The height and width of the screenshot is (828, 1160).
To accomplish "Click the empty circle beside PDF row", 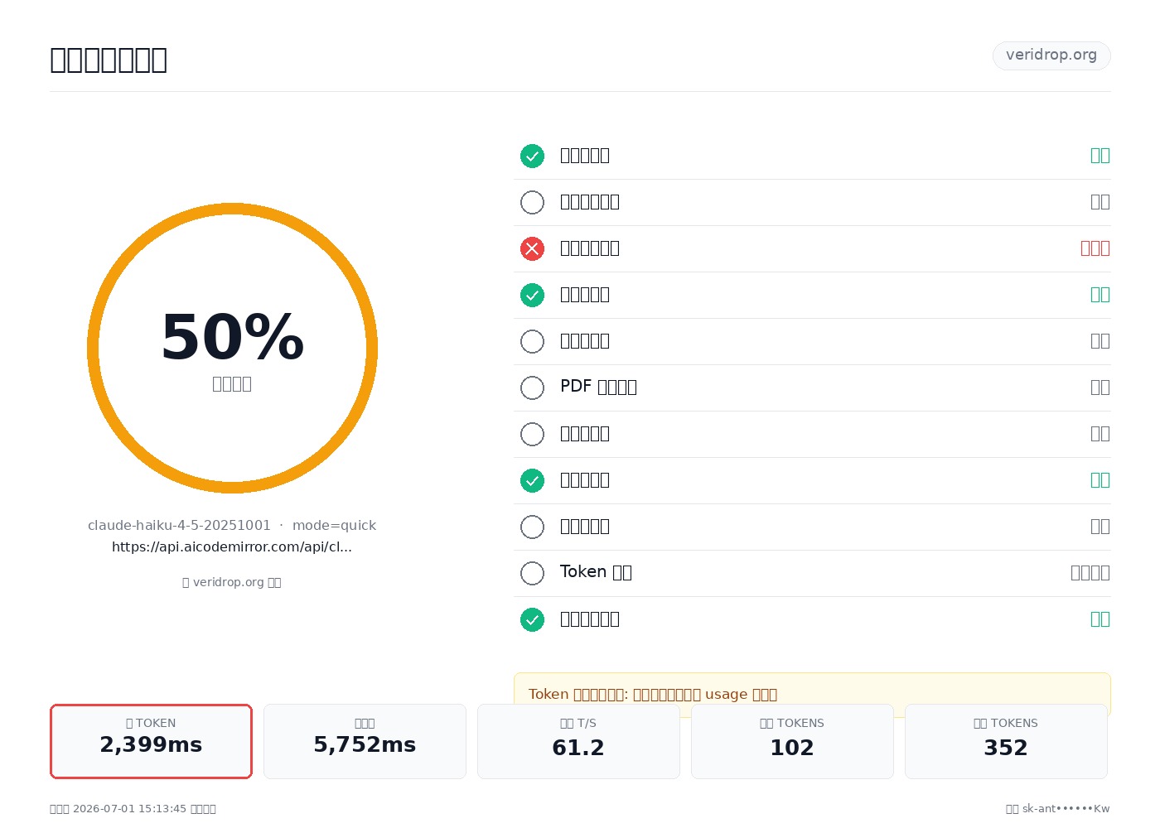I will (532, 388).
